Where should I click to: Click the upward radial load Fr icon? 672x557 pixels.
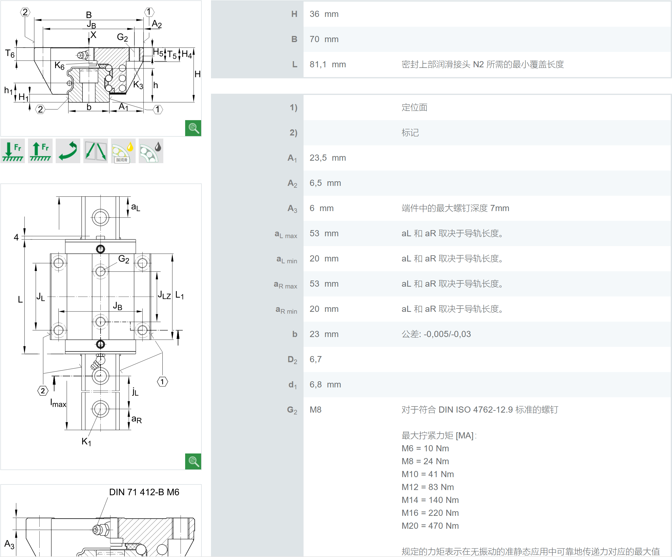40,151
